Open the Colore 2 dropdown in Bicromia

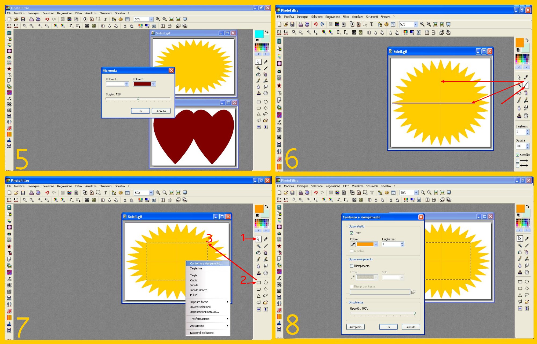(153, 84)
